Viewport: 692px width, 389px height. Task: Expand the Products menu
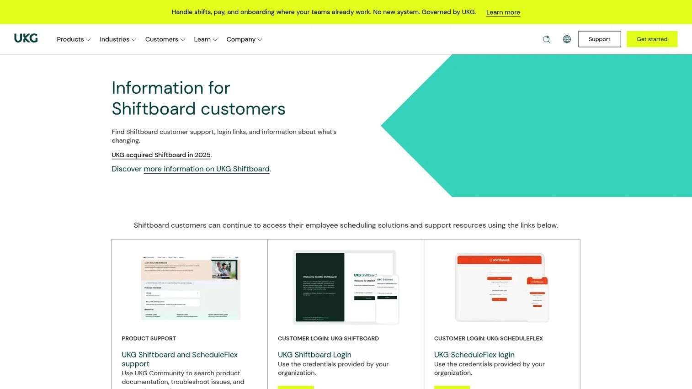74,39
